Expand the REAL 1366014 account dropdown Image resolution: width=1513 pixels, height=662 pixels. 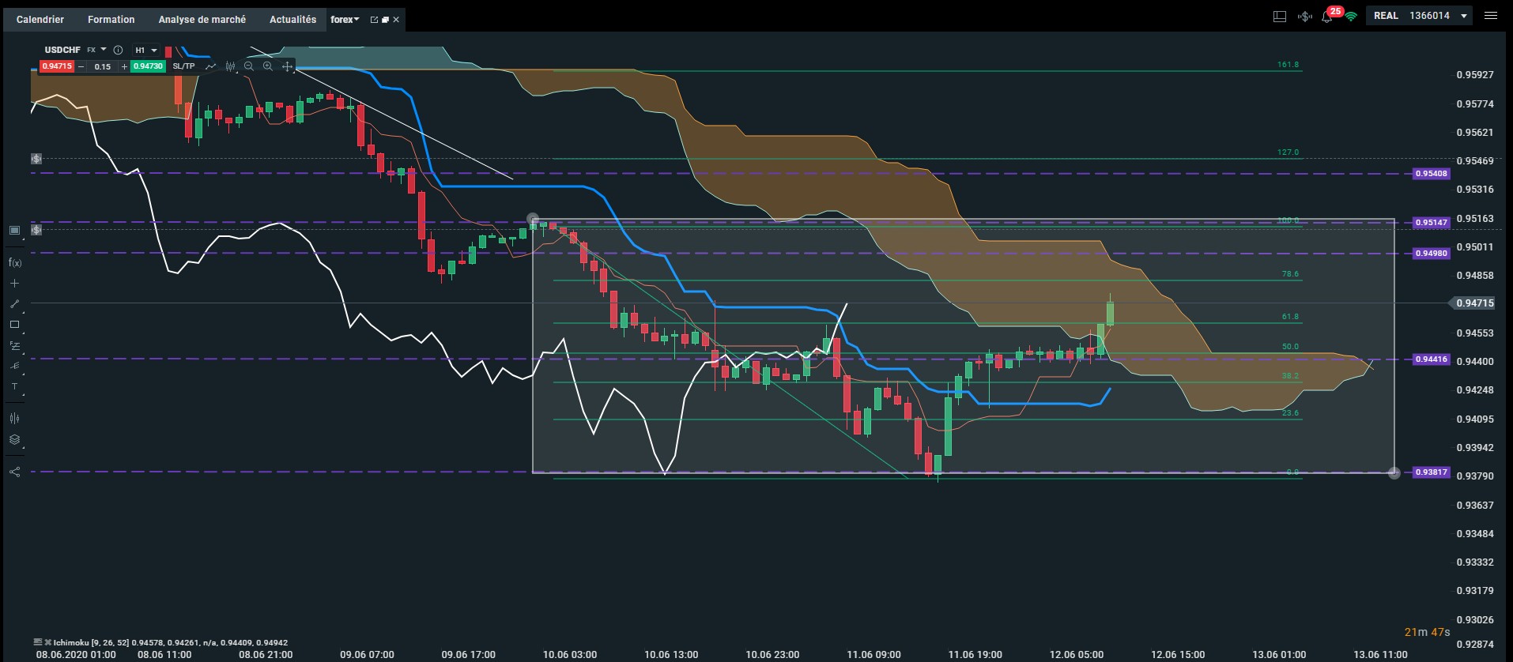click(x=1465, y=16)
